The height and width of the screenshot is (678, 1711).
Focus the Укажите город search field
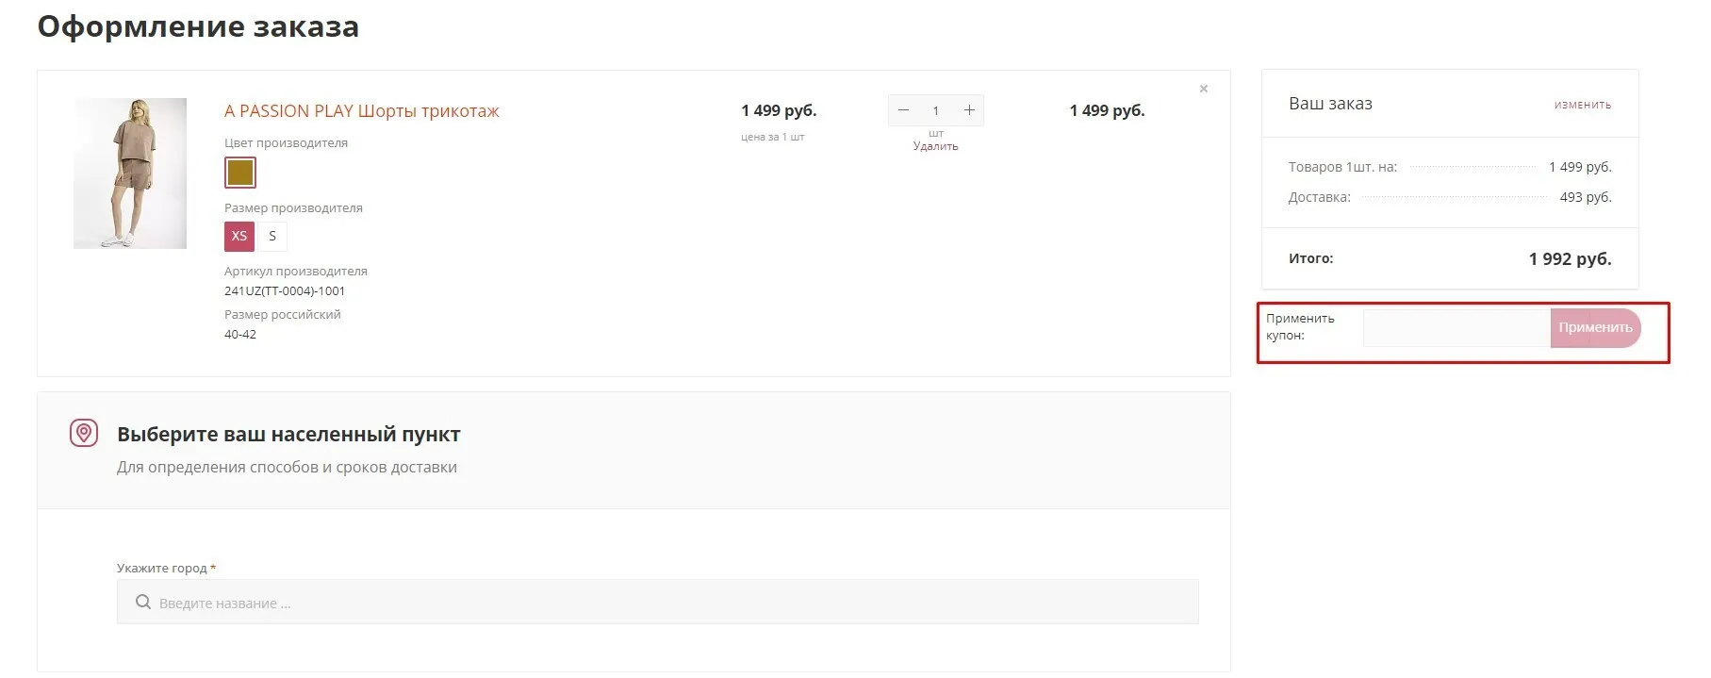[658, 602]
